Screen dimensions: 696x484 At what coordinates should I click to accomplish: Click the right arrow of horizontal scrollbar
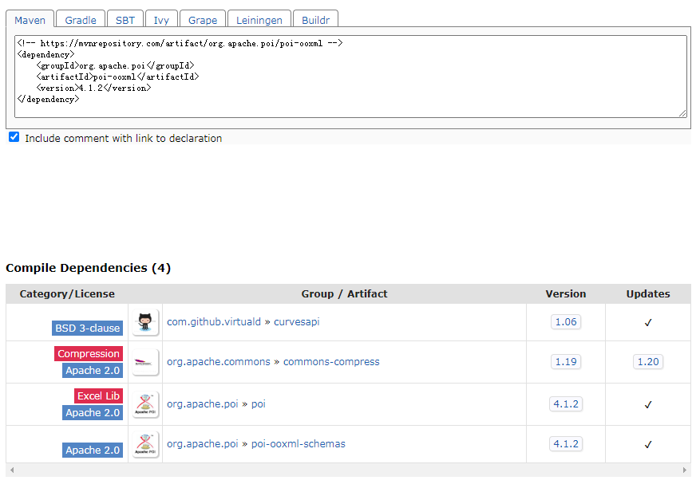pyautogui.click(x=685, y=470)
